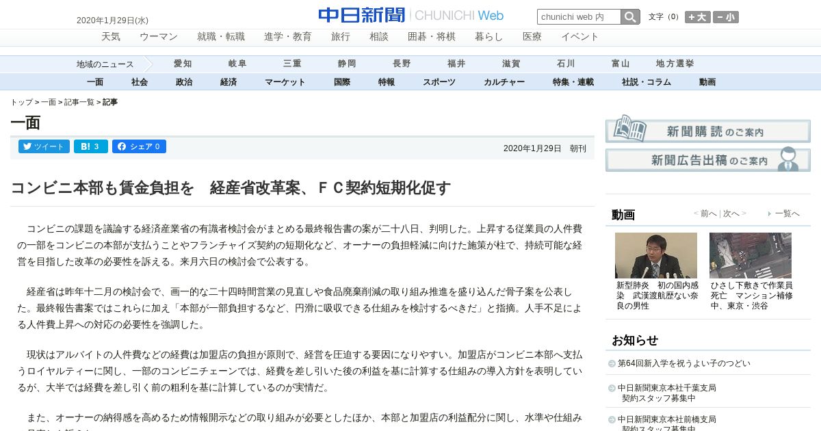The height and width of the screenshot is (431, 821).
Task: Open 特報 category tab
Action: (387, 82)
